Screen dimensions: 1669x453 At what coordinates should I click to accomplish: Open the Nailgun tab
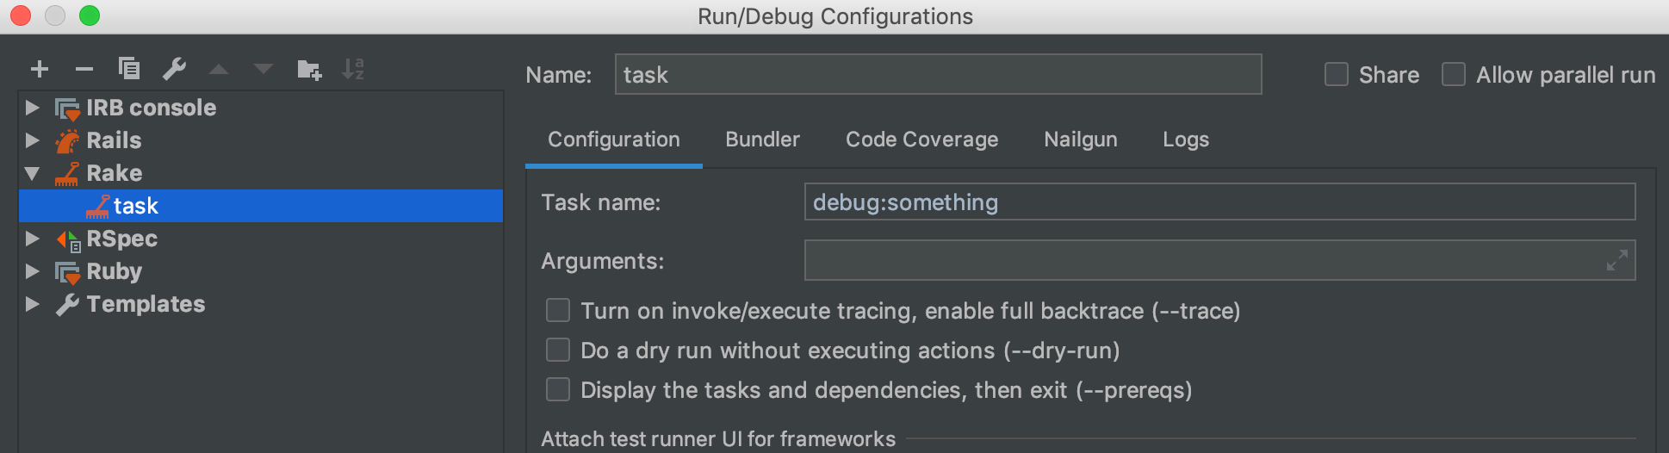(1081, 140)
